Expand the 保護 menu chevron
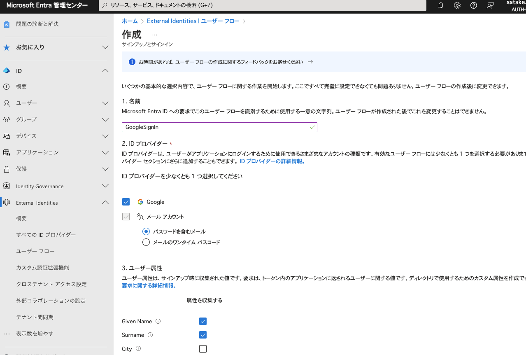 (105, 169)
